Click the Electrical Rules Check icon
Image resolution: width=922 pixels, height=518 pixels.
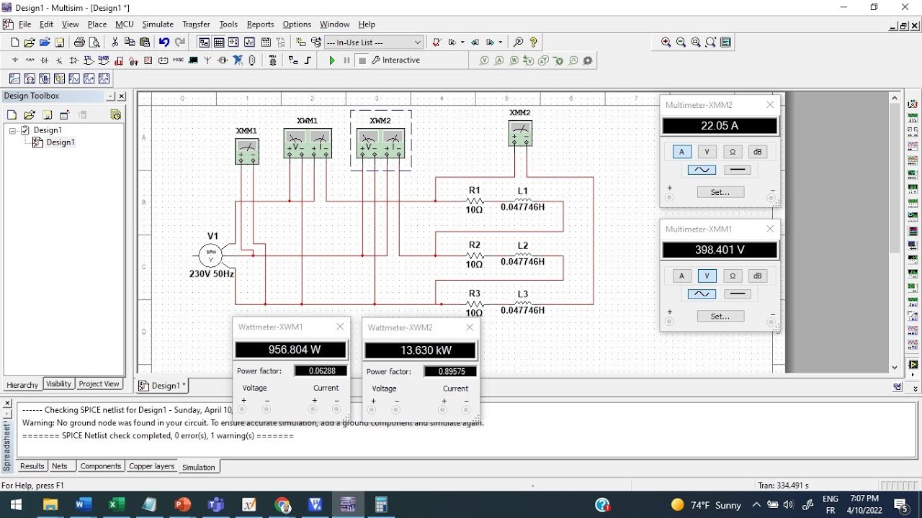(437, 42)
